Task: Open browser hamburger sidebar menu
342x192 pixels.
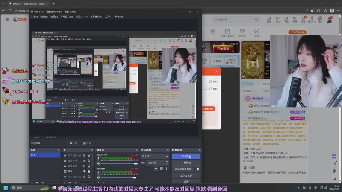Action: pyautogui.click(x=7, y=20)
